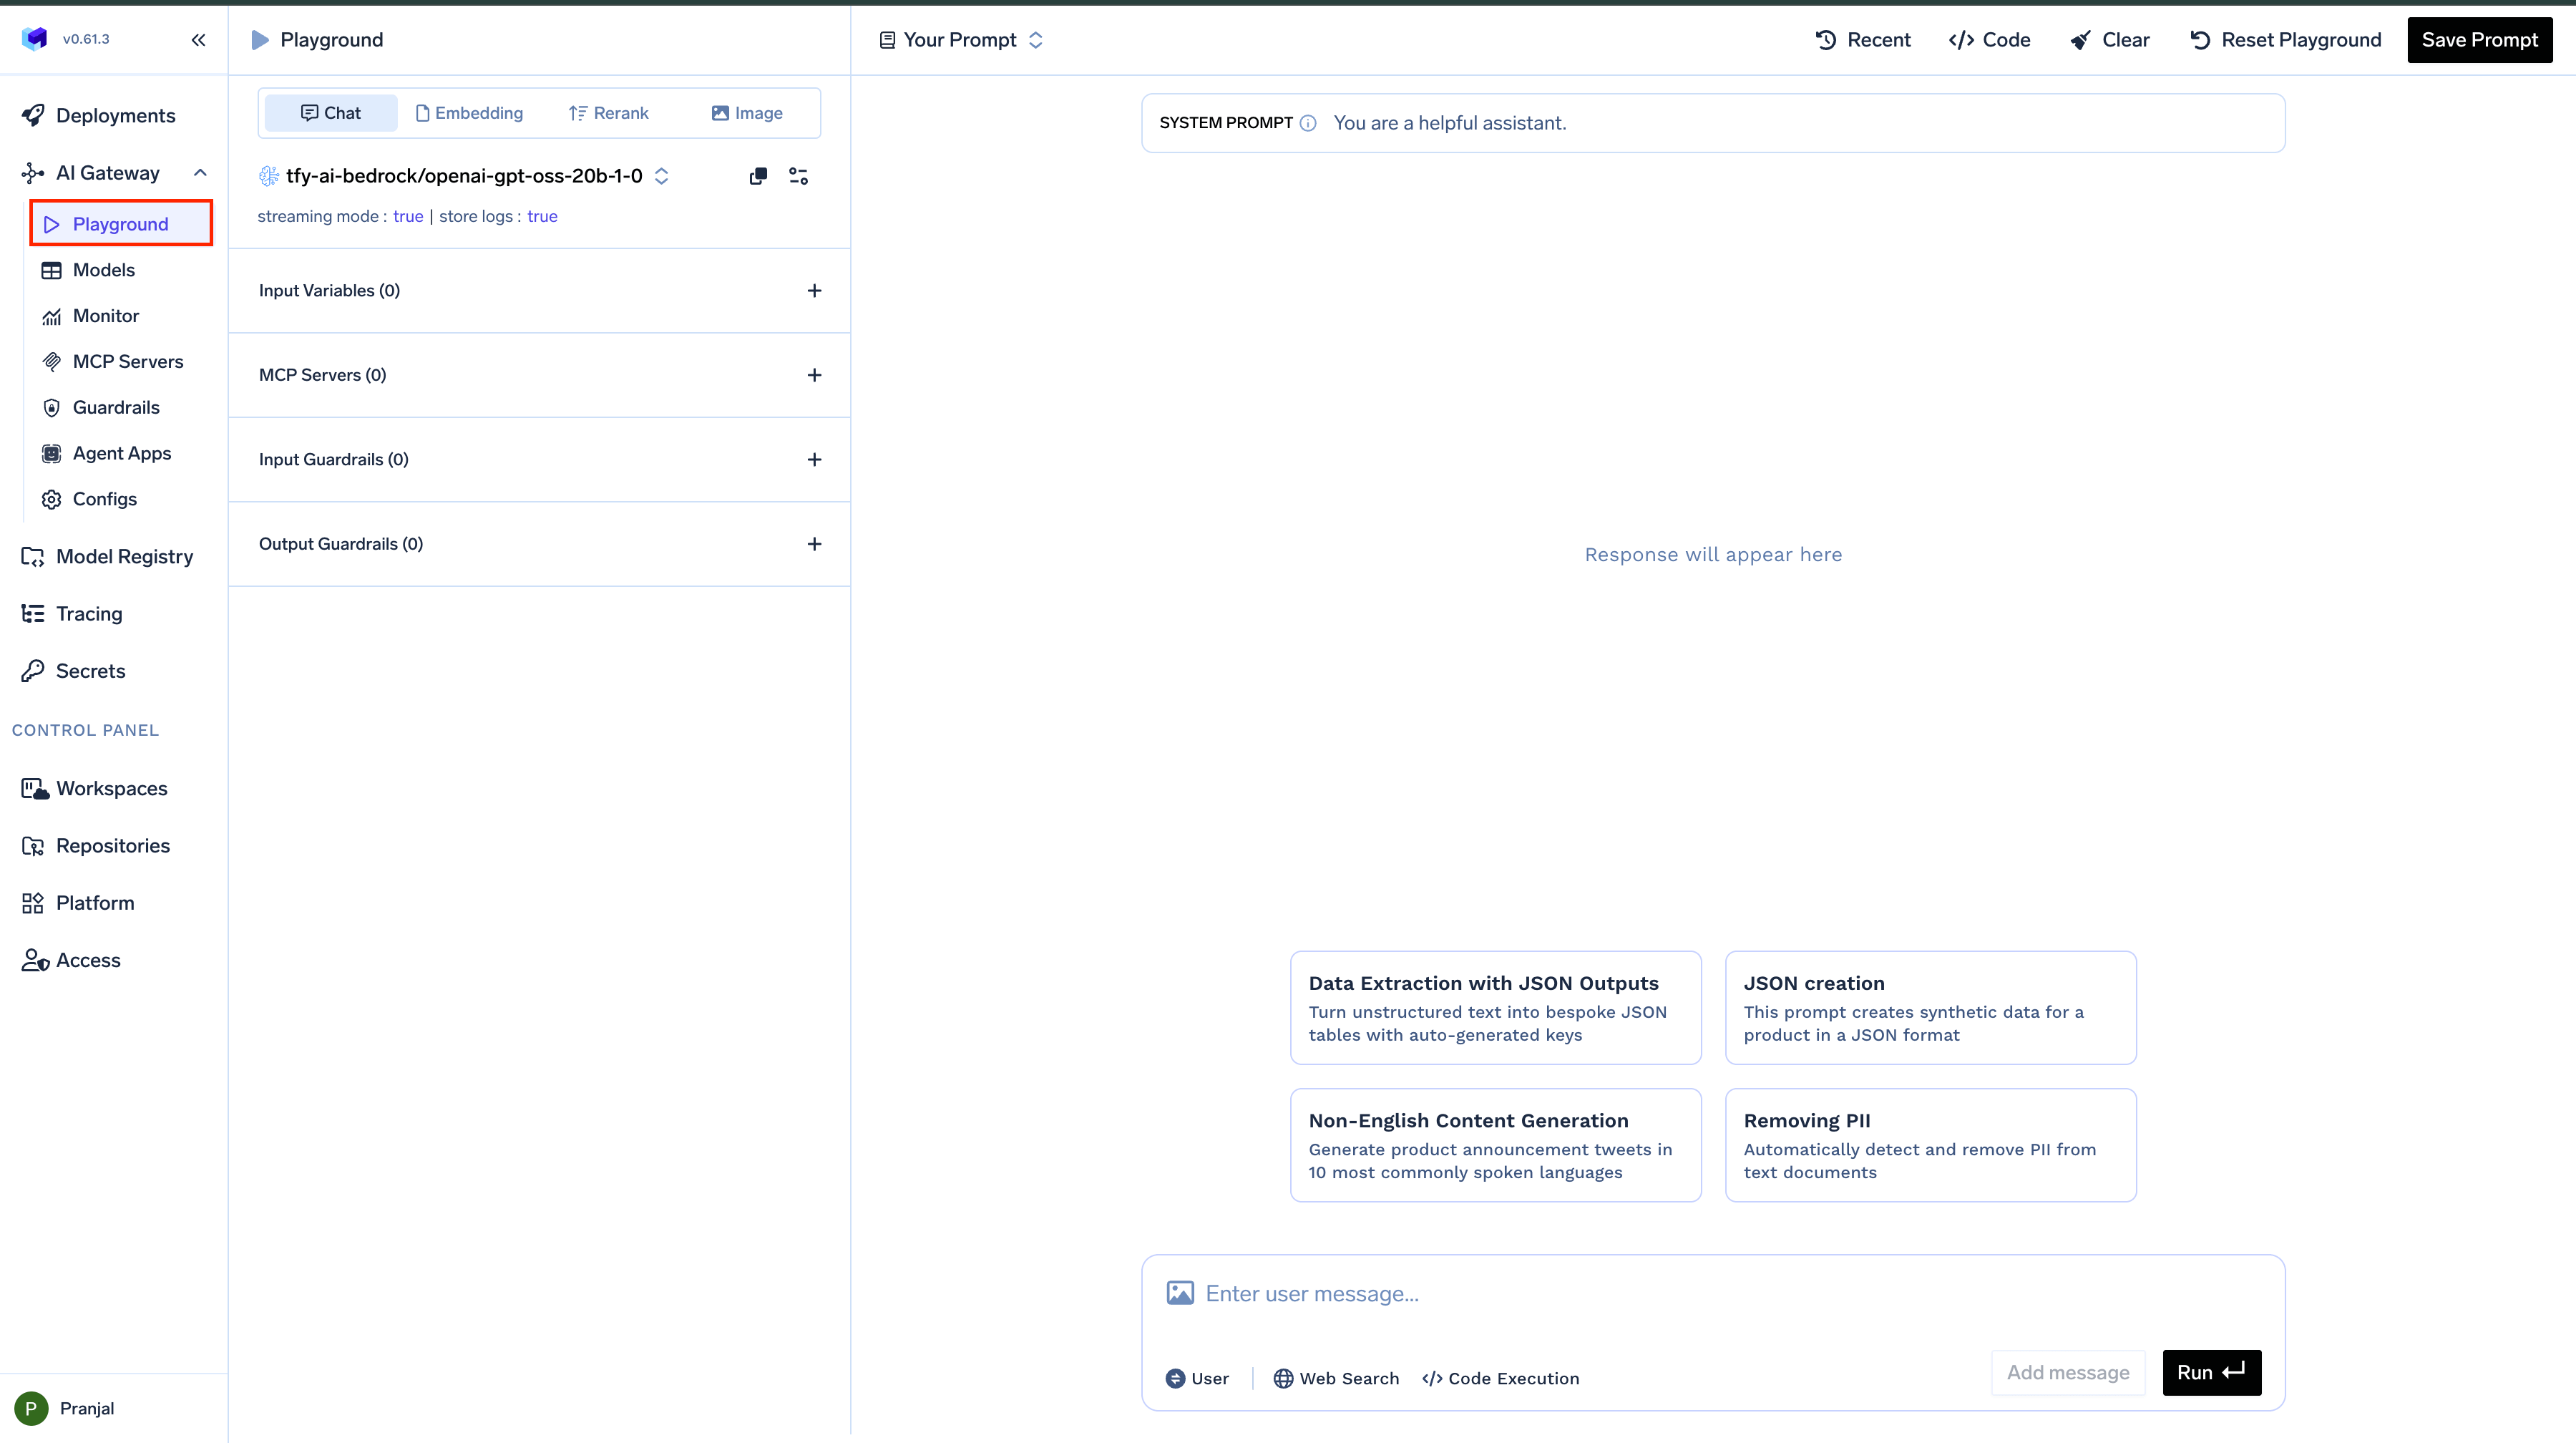Open Deployments in the sidebar
Viewport: 2576px width, 1443px height.
[114, 115]
